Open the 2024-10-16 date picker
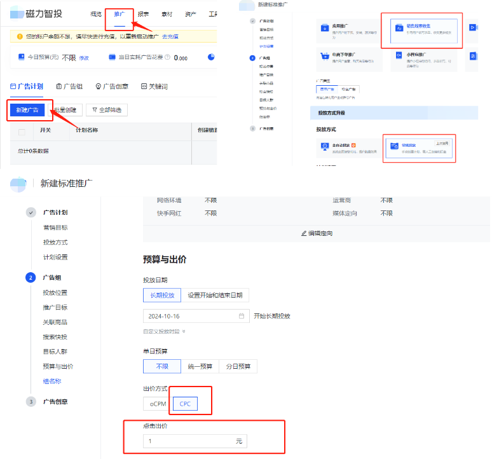Image resolution: width=492 pixels, height=459 pixels. point(196,316)
